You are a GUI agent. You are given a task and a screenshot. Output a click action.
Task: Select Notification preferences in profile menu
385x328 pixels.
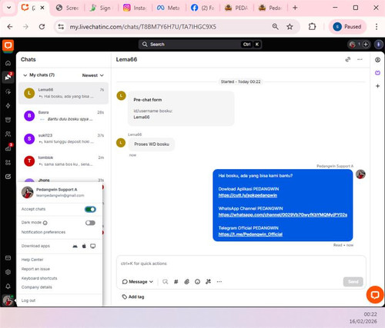(x=43, y=232)
